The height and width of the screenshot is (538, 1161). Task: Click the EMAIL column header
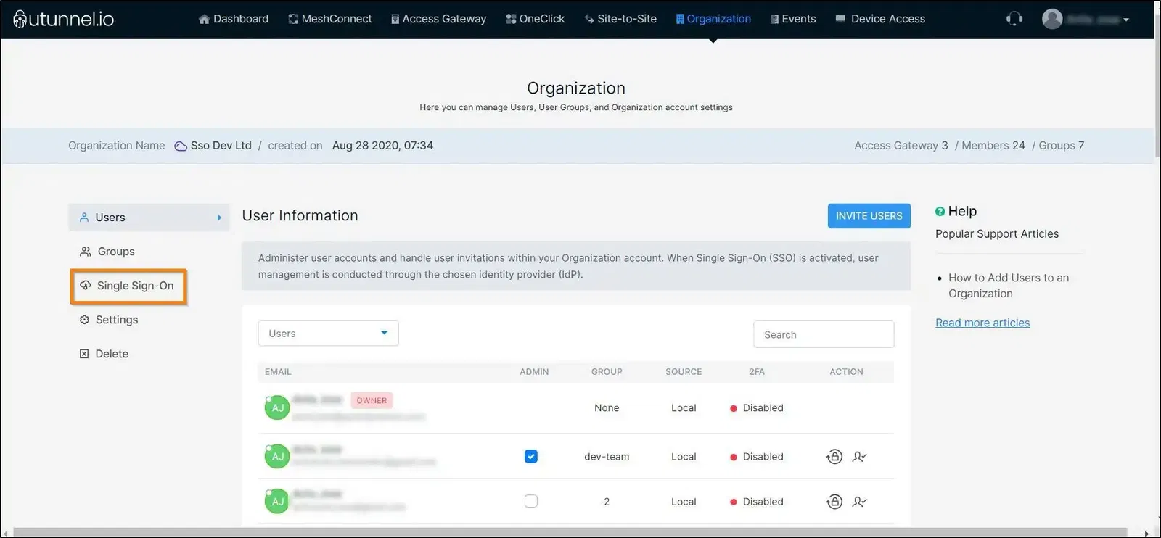[x=278, y=372]
